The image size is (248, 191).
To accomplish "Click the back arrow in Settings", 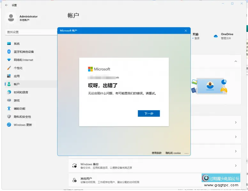I will pyautogui.click(x=6, y=5).
